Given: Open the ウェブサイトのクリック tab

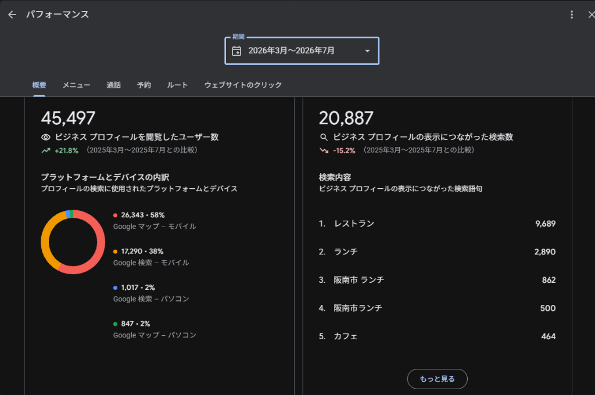Looking at the screenshot, I should point(243,85).
